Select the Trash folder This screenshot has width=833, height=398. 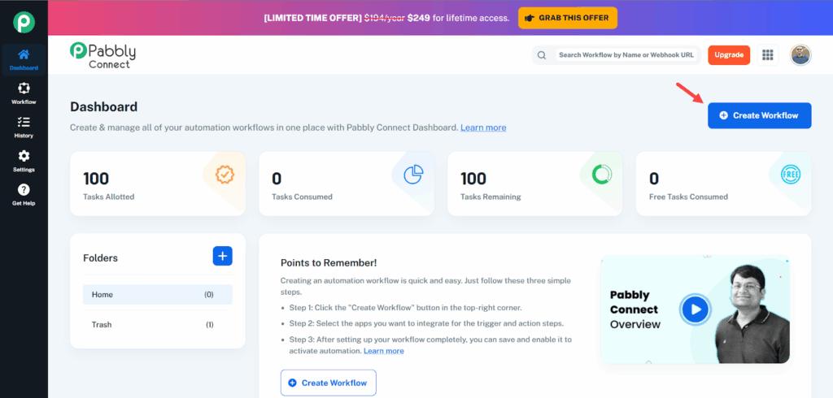(x=158, y=325)
